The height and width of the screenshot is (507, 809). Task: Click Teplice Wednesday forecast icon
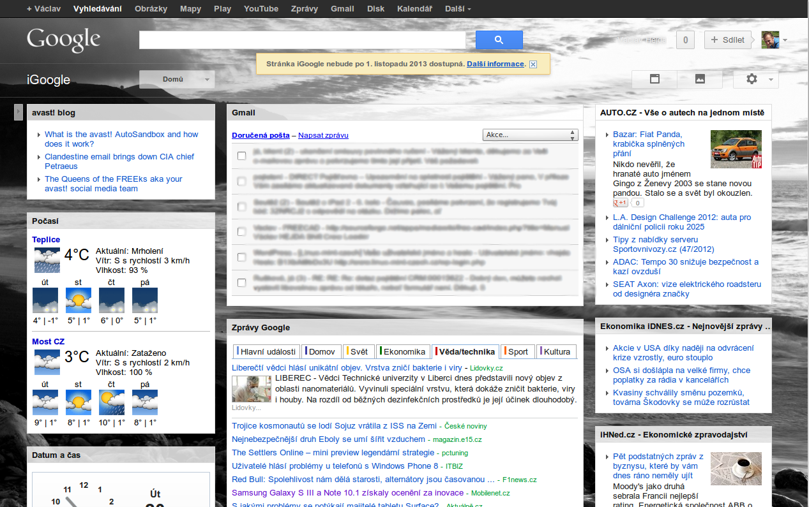tap(78, 300)
